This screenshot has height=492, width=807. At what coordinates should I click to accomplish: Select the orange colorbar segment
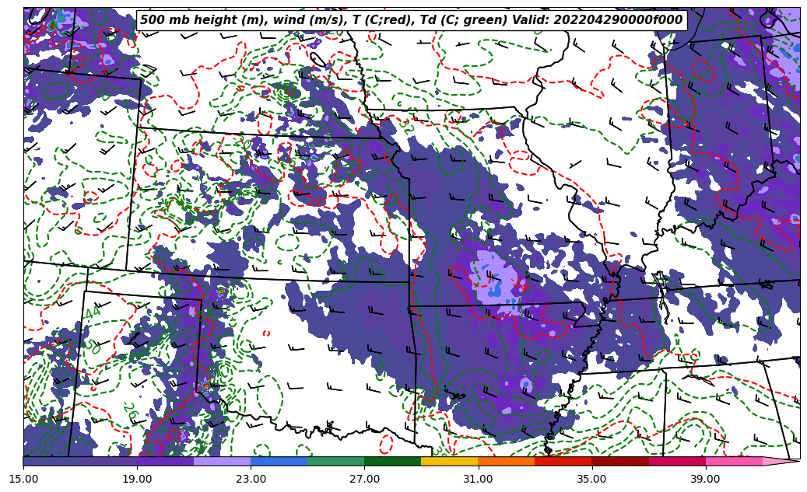point(506,461)
